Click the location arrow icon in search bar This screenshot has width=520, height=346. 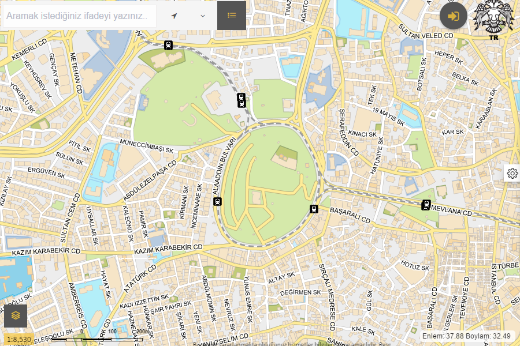174,16
